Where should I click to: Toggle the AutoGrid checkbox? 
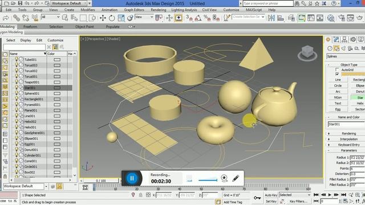(337, 69)
